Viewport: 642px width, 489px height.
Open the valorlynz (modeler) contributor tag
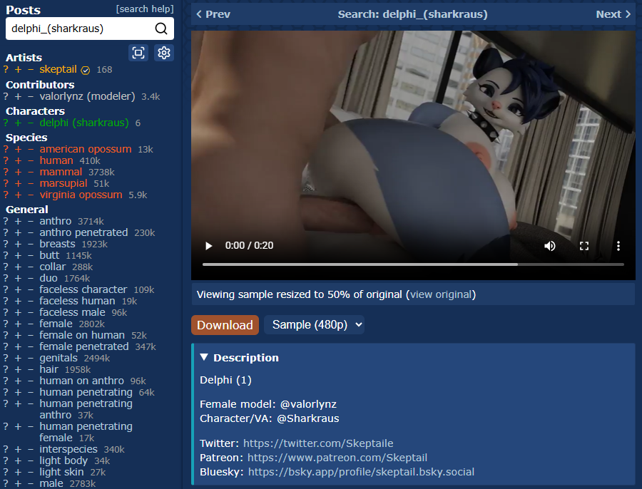click(x=87, y=96)
